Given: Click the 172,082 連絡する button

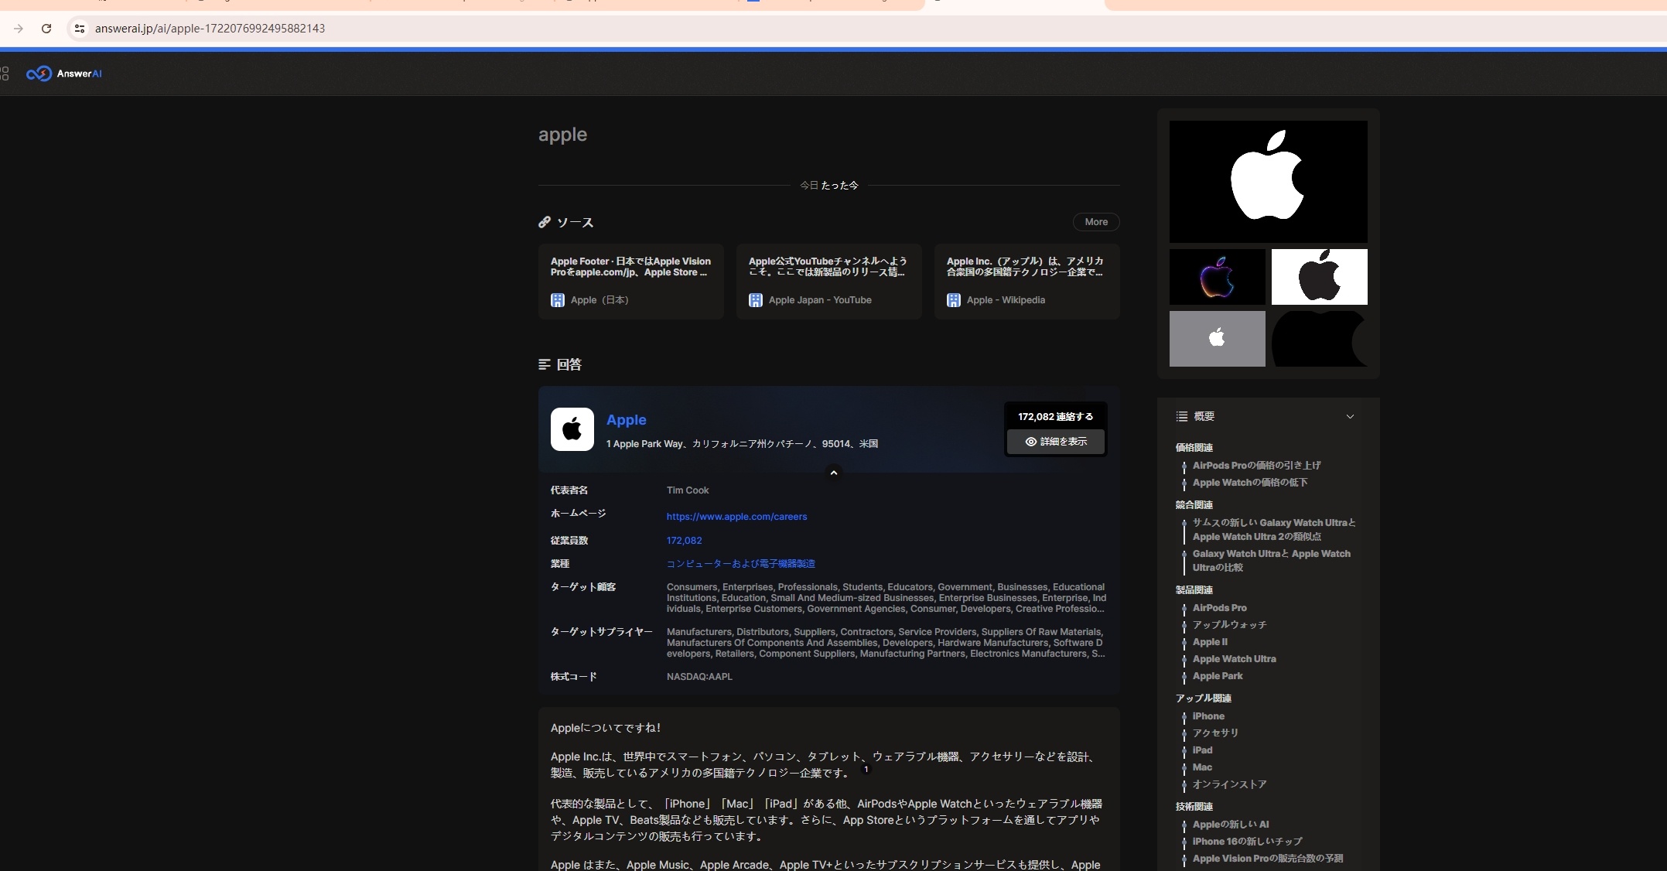Looking at the screenshot, I should click(x=1056, y=416).
